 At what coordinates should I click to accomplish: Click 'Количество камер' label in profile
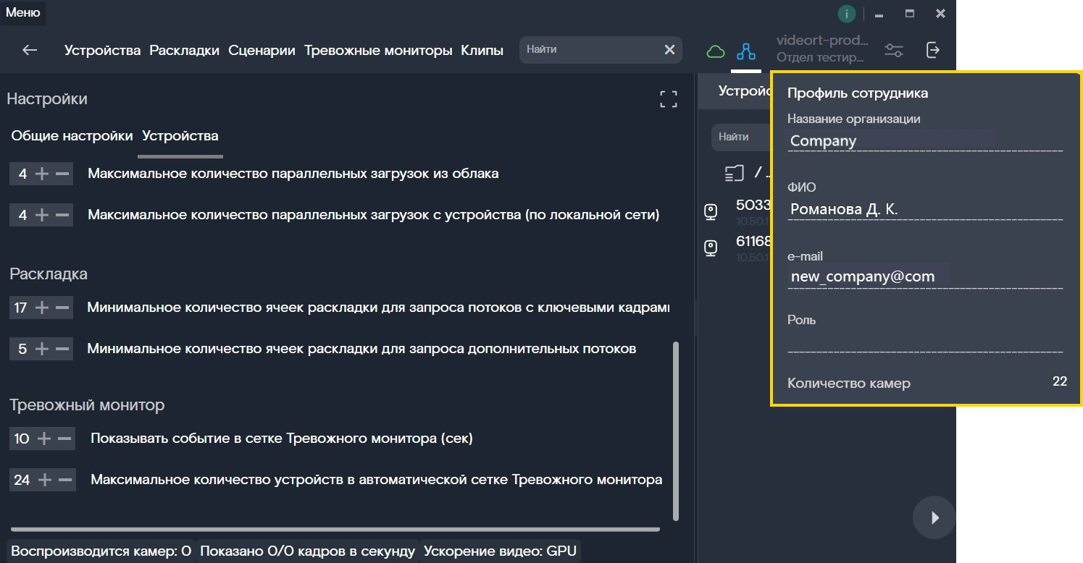[849, 384]
